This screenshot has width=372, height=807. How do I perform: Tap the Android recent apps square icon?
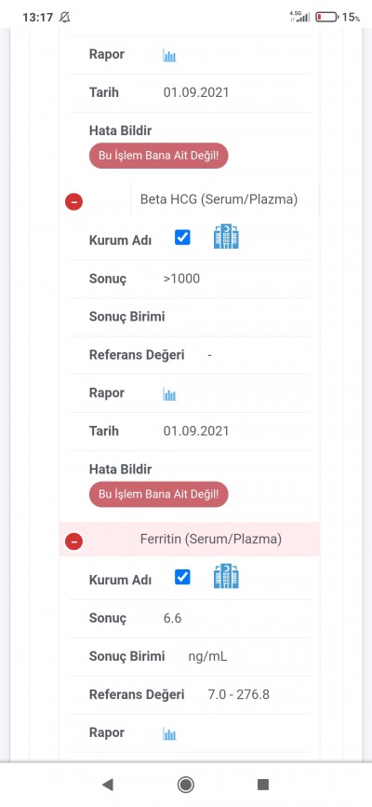263,785
